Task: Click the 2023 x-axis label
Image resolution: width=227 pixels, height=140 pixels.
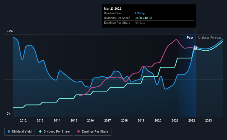Action: 208,120
